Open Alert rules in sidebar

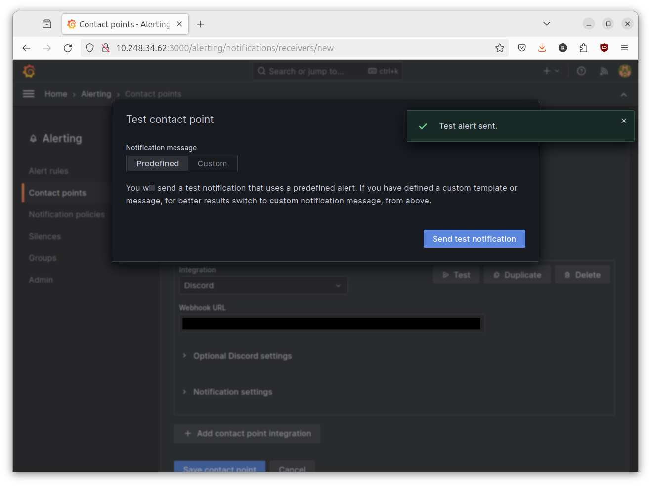pyautogui.click(x=48, y=171)
